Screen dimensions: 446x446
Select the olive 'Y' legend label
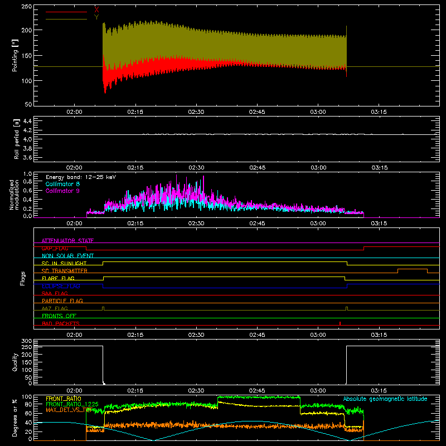(96, 17)
